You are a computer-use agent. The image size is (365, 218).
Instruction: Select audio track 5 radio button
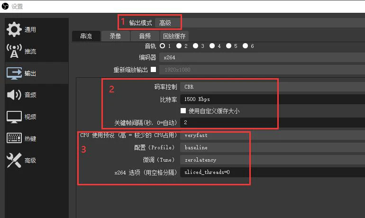tap(228, 46)
